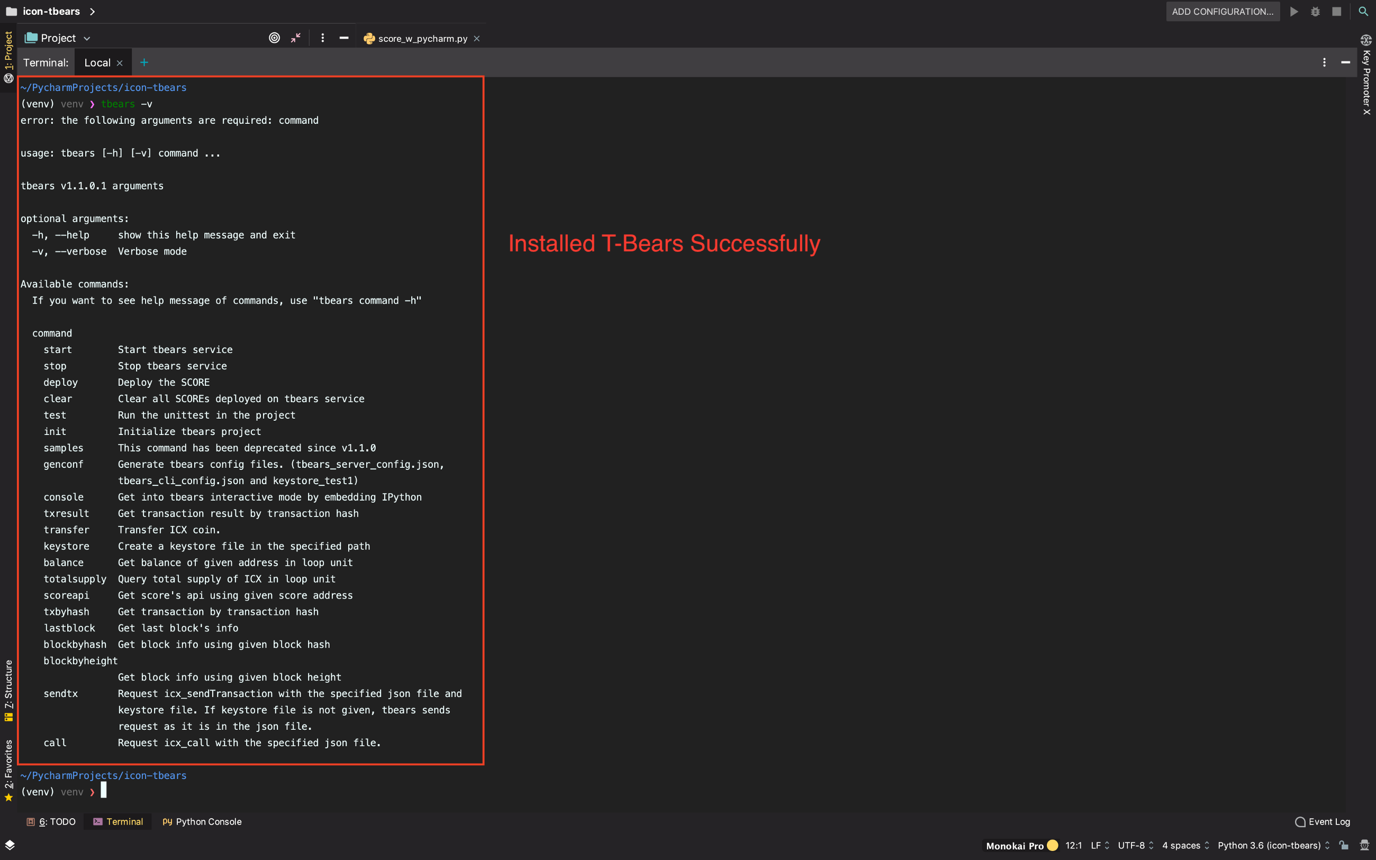Toggle the read-only lock icon in status bar
The image size is (1376, 860).
point(1344,845)
